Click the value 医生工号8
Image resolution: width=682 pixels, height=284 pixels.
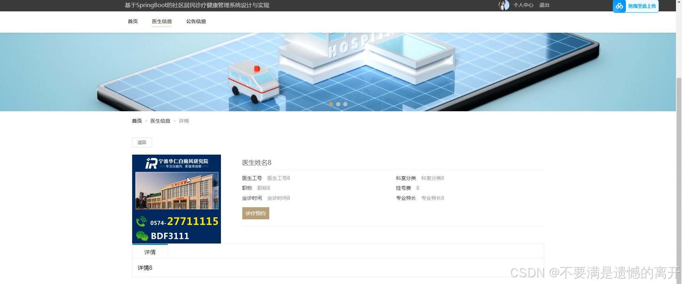279,178
